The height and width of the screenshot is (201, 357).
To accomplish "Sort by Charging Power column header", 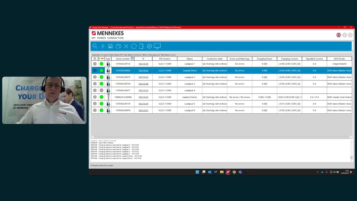I will pyautogui.click(x=264, y=59).
